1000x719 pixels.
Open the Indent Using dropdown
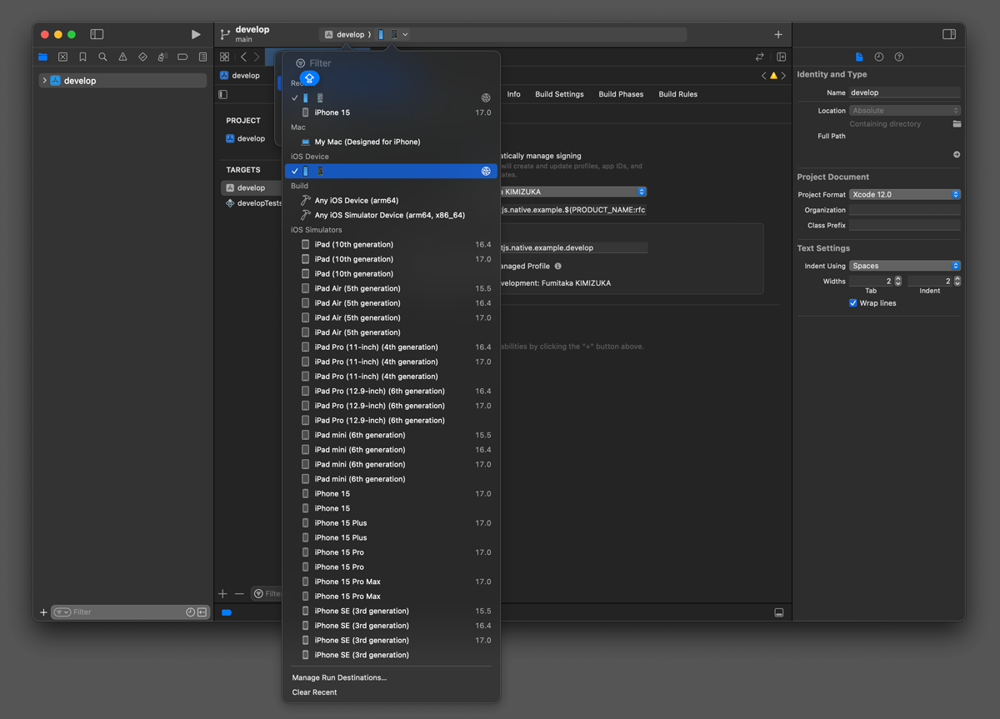[x=905, y=266]
